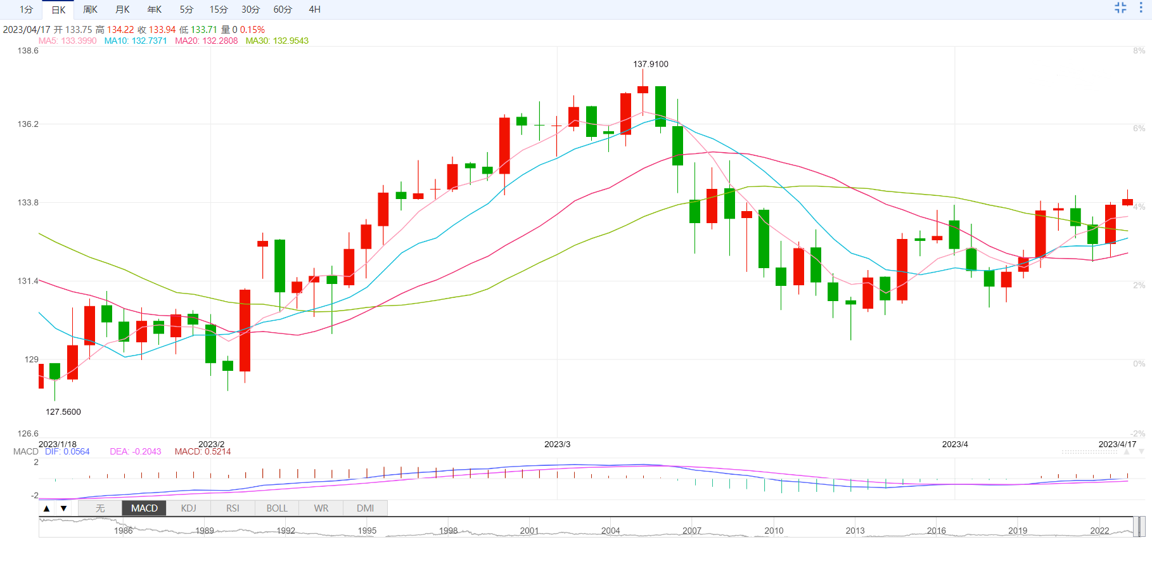
Task: Click the exit fullscreen icon
Action: pyautogui.click(x=1120, y=8)
